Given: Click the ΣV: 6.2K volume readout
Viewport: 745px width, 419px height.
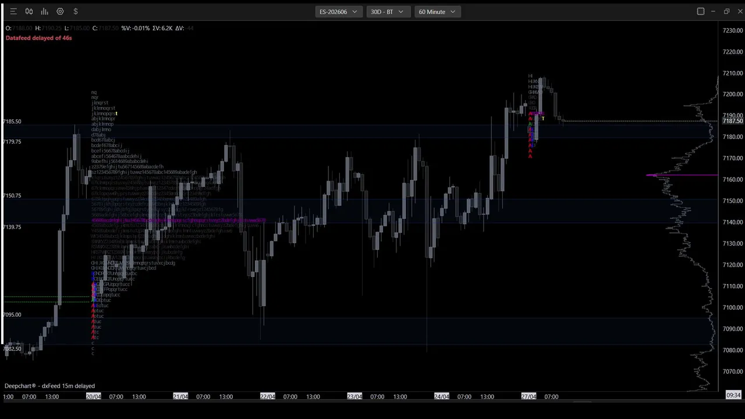Looking at the screenshot, I should (x=162, y=28).
